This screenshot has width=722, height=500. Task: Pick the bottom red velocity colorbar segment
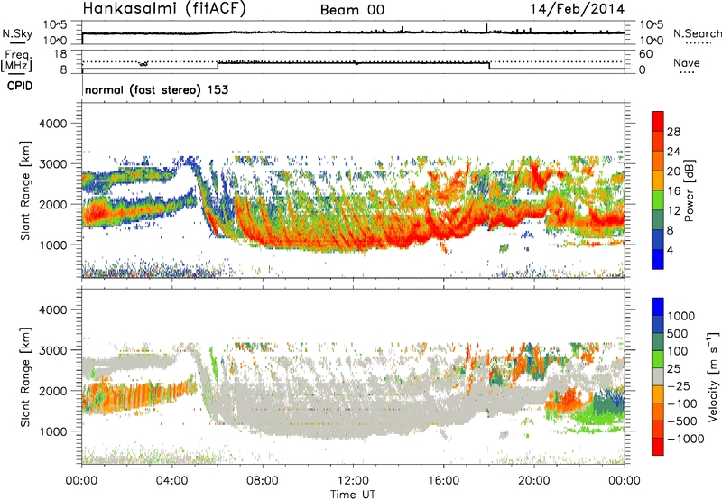pos(658,447)
